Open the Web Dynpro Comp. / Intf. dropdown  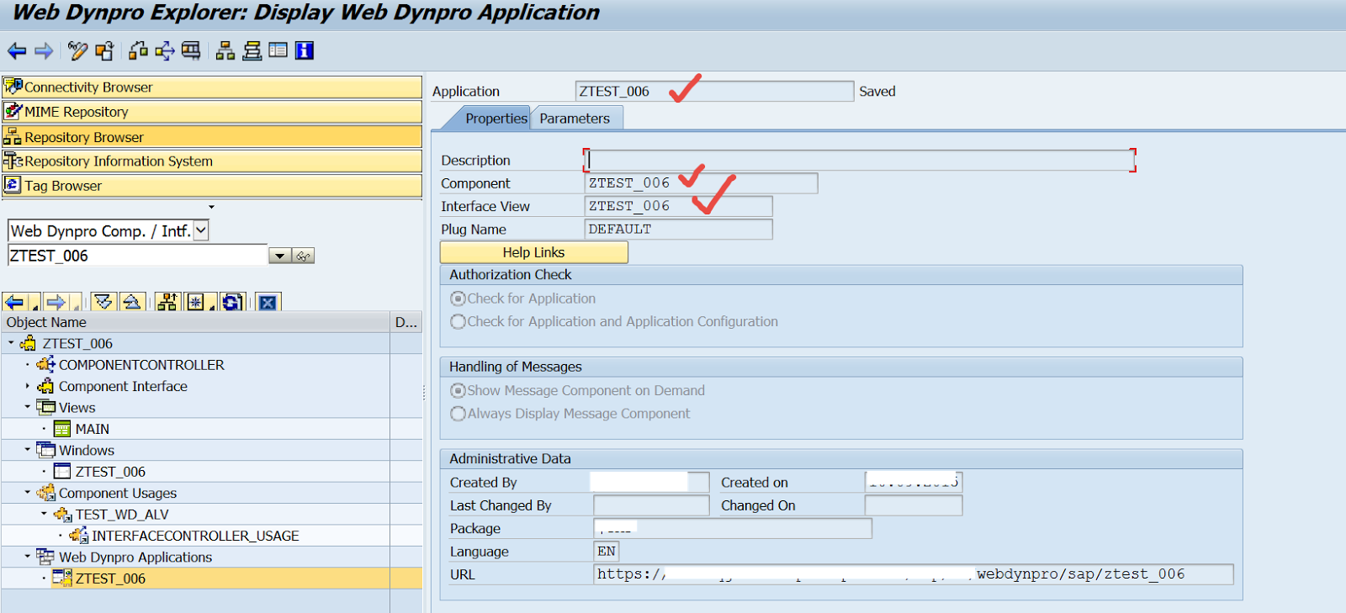pyautogui.click(x=201, y=230)
